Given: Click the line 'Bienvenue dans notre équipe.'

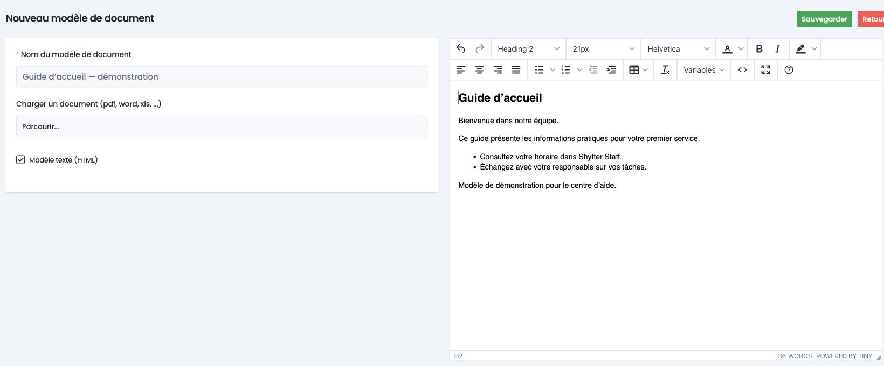Looking at the screenshot, I should [508, 121].
